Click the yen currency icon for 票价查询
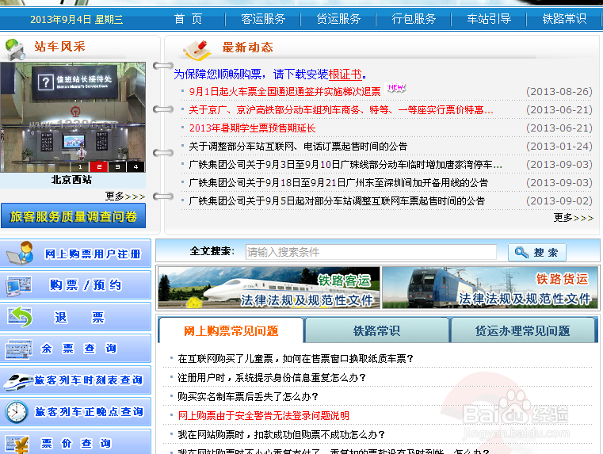 point(17,444)
